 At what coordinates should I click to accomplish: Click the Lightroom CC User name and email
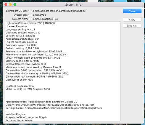(x=59, y=11)
